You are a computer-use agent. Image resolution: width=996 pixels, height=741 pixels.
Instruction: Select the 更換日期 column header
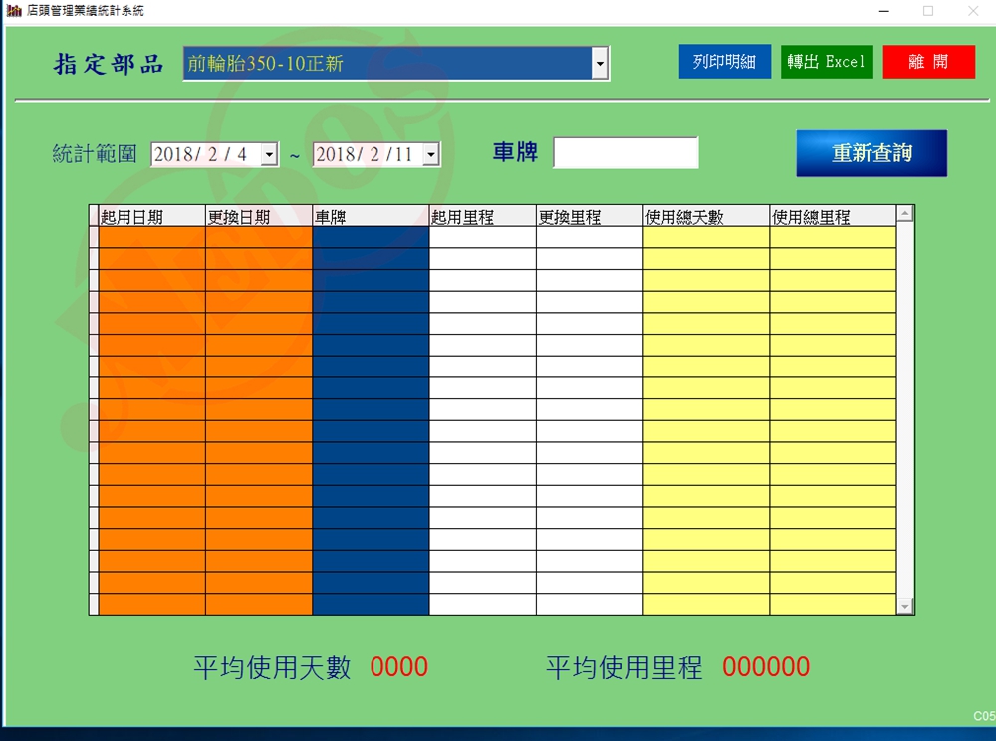258,216
